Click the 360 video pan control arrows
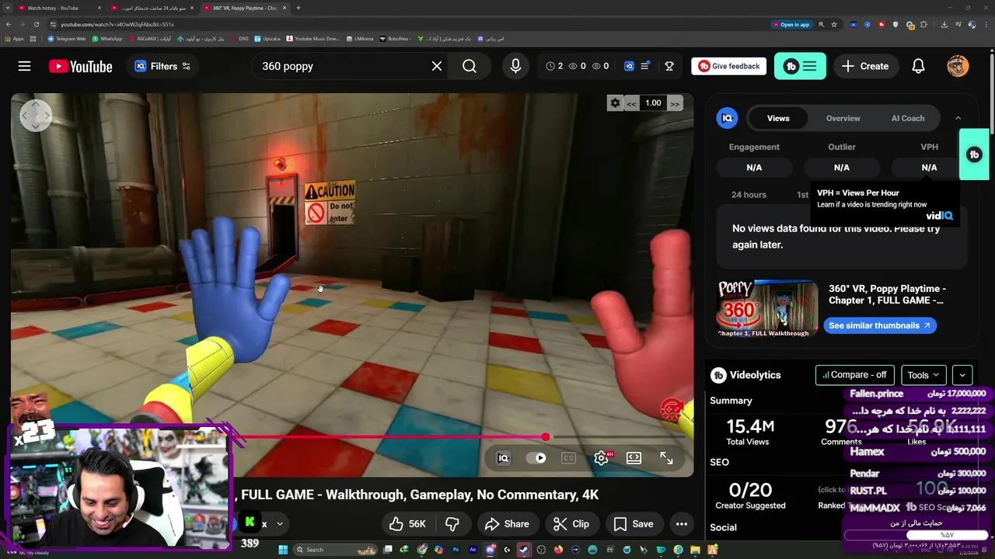This screenshot has height=559, width=995. [36, 116]
